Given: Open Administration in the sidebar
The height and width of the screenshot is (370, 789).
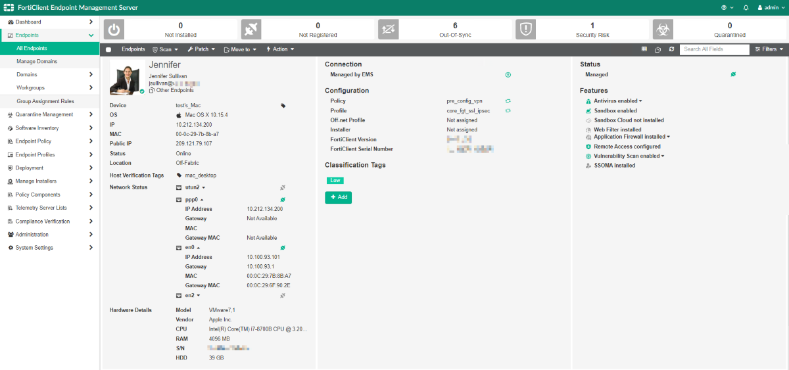Looking at the screenshot, I should (49, 234).
